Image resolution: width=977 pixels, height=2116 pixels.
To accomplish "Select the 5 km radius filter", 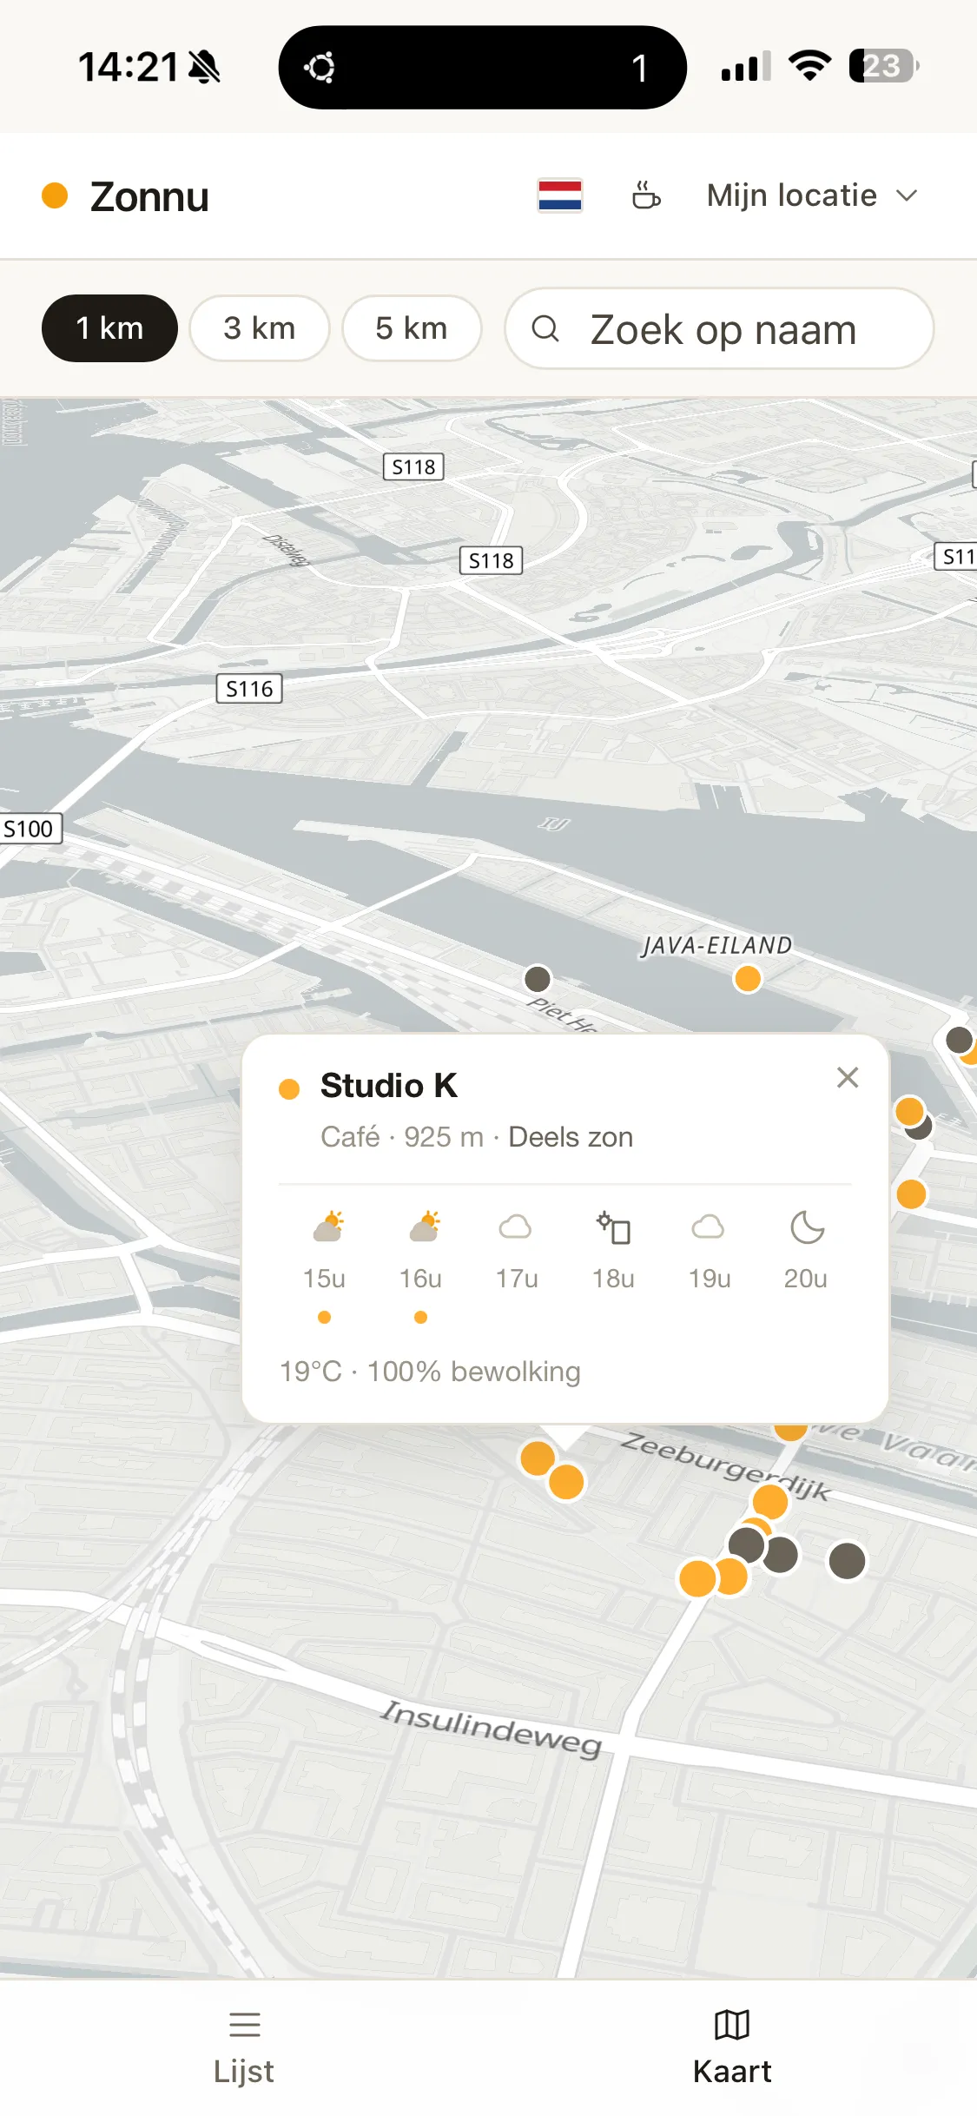I will tap(412, 328).
